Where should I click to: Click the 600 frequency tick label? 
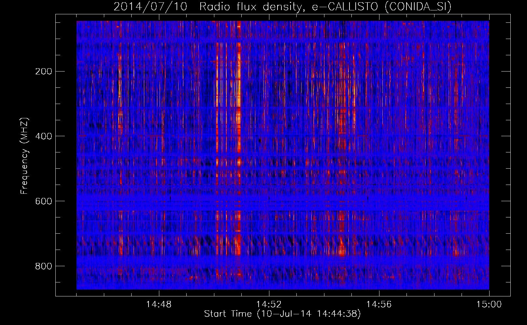[43, 201]
